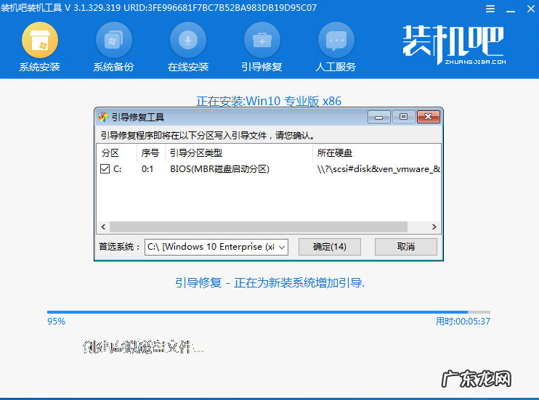539x400 pixels.
Task: Expand the 首选系统 dropdown list
Action: point(282,247)
